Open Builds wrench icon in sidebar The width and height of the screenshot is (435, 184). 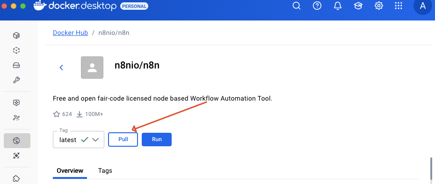[x=16, y=81]
